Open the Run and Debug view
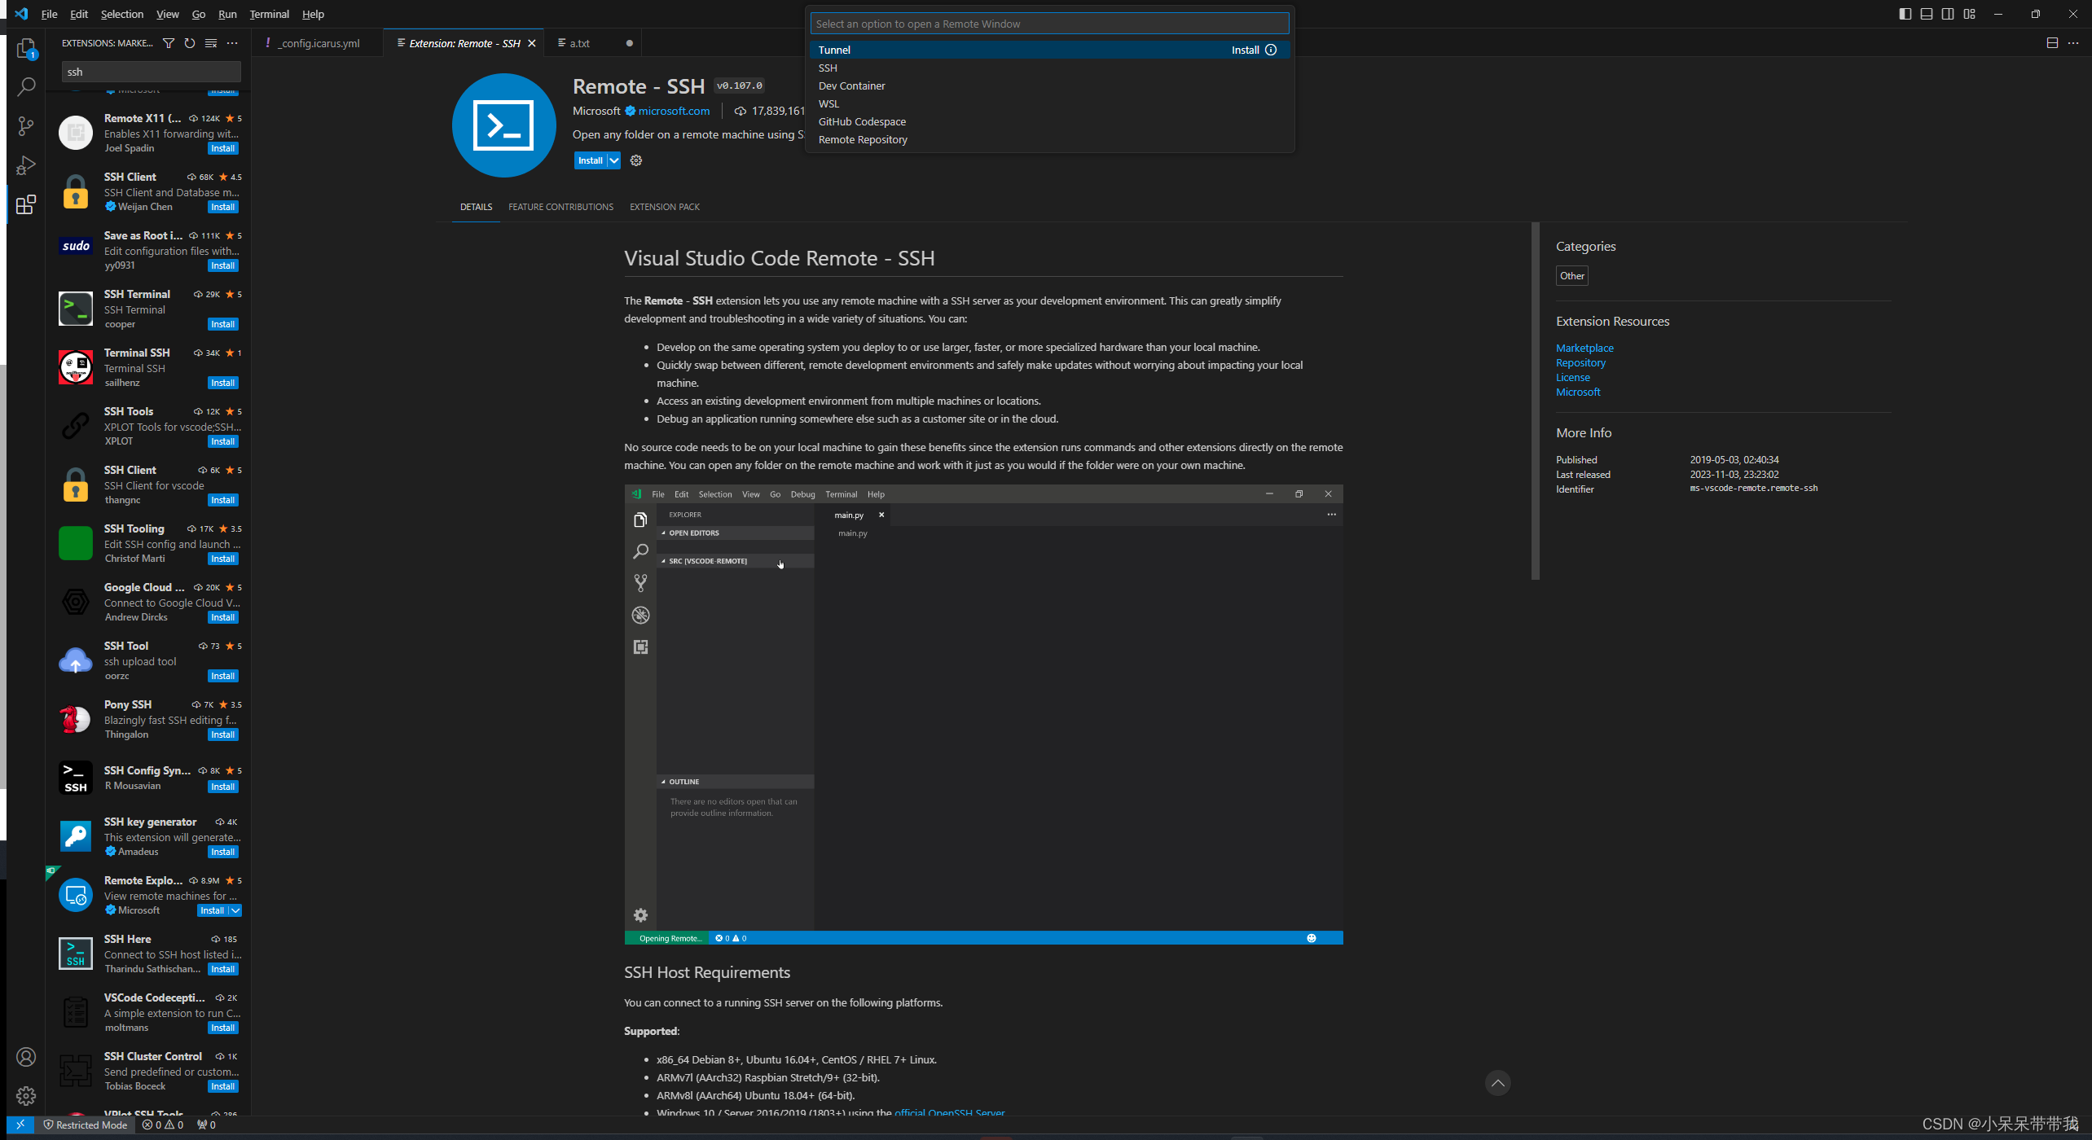The height and width of the screenshot is (1140, 2092). click(x=26, y=164)
